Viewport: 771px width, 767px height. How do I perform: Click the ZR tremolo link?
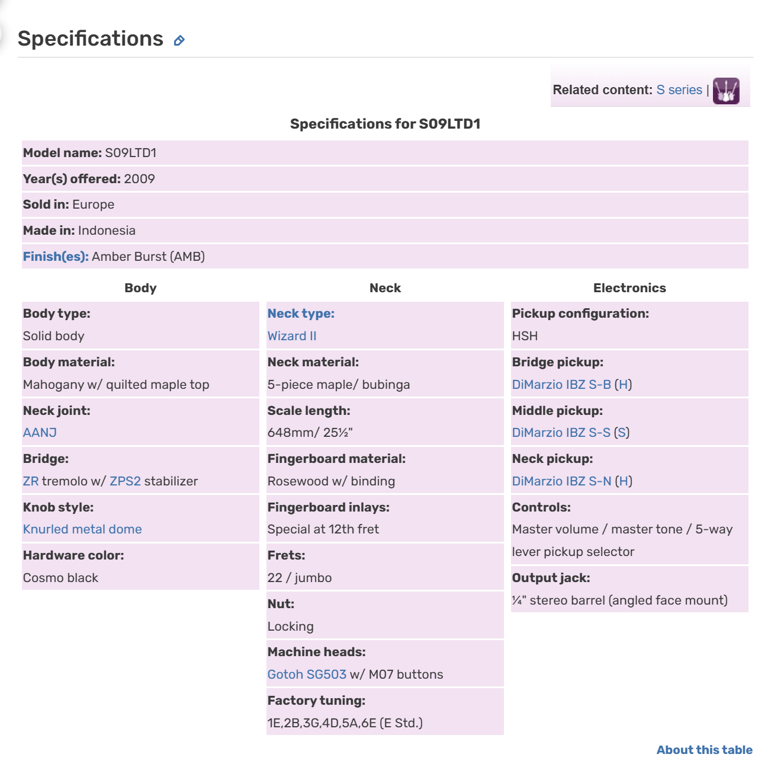coord(31,481)
